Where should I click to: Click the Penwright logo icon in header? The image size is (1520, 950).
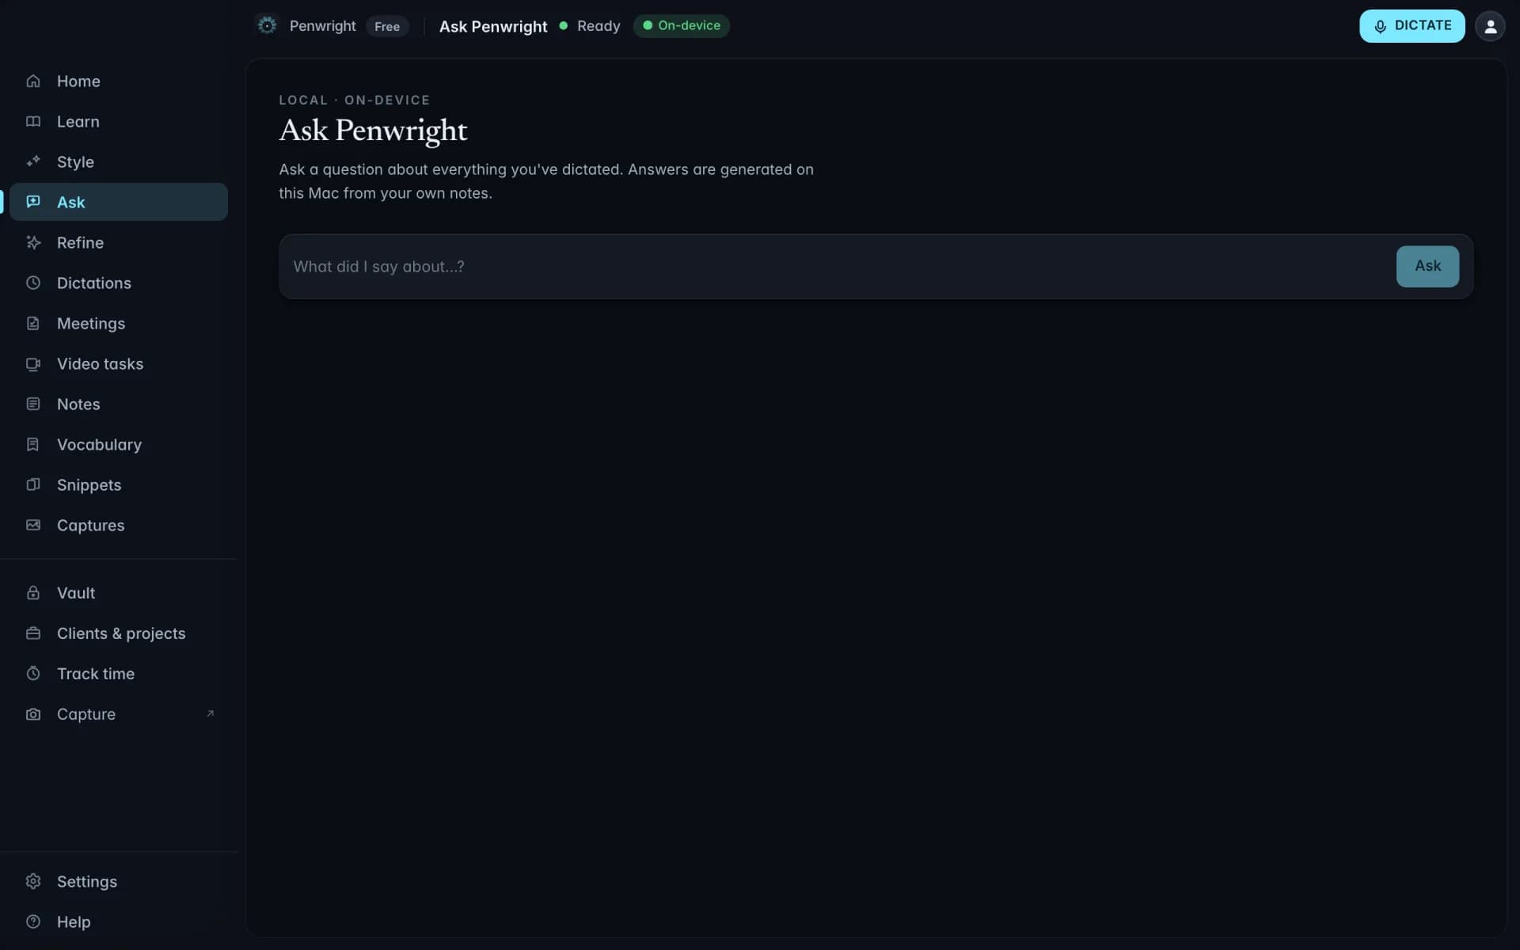pyautogui.click(x=268, y=25)
